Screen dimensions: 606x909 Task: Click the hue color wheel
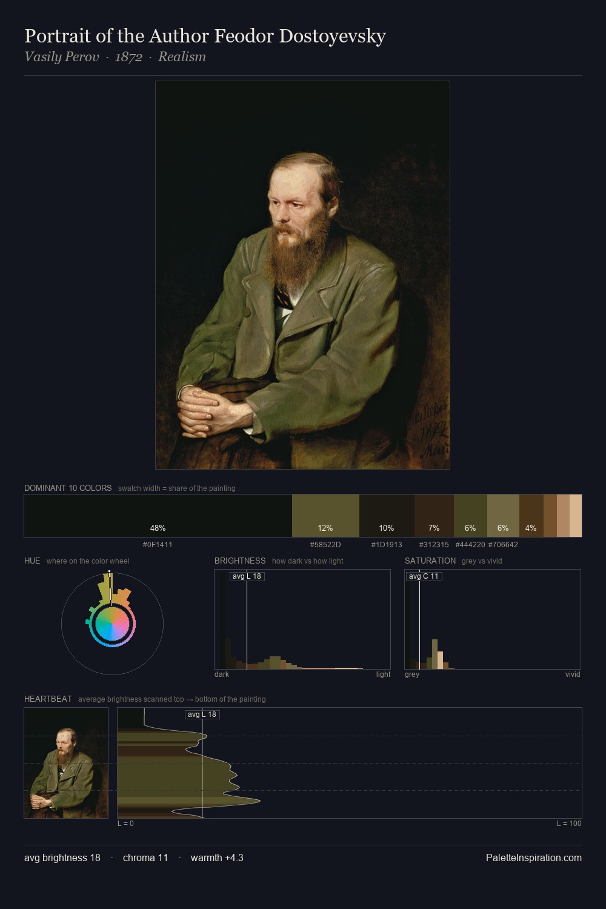(112, 624)
